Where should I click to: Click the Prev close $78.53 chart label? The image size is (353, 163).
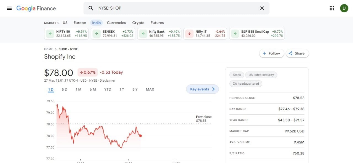[x=204, y=119]
